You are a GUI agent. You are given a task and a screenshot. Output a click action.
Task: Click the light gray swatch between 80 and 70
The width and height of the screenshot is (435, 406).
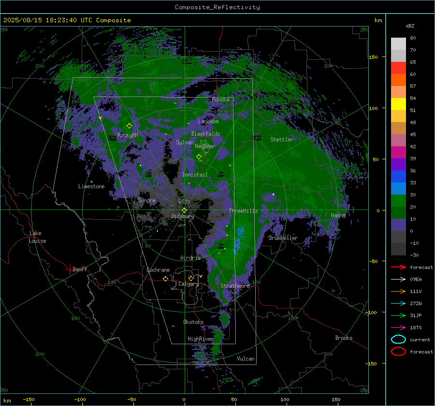[398, 43]
